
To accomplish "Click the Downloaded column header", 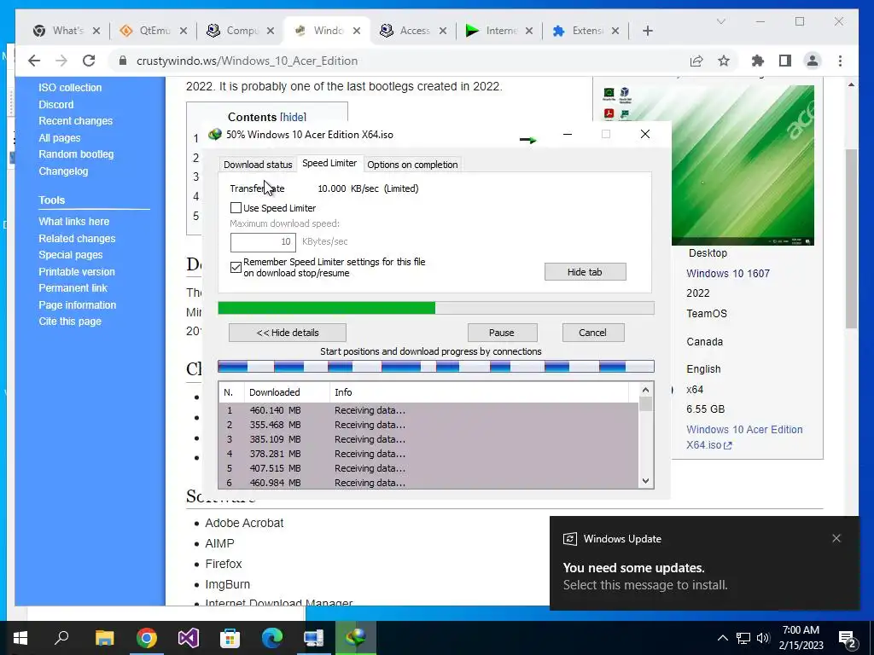I will click(x=287, y=392).
